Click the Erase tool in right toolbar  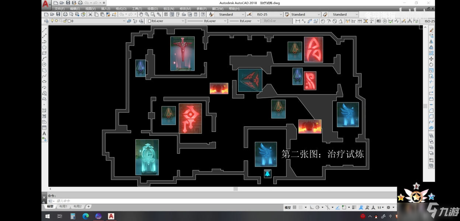(431, 30)
